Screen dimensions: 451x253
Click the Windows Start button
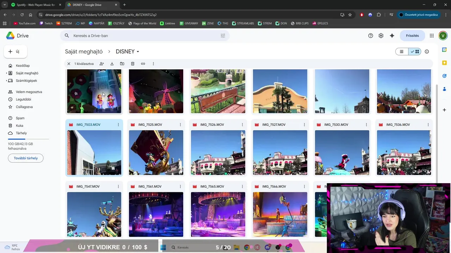coord(163,247)
